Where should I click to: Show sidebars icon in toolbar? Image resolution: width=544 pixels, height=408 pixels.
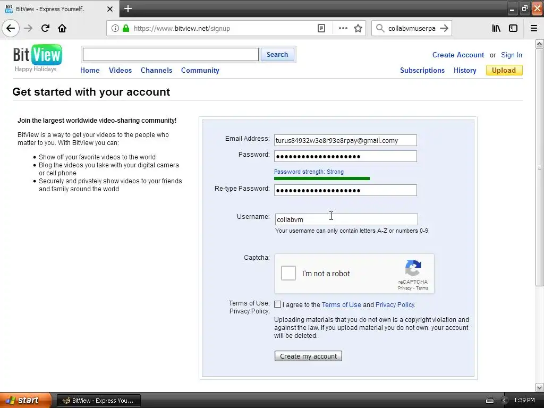click(513, 29)
